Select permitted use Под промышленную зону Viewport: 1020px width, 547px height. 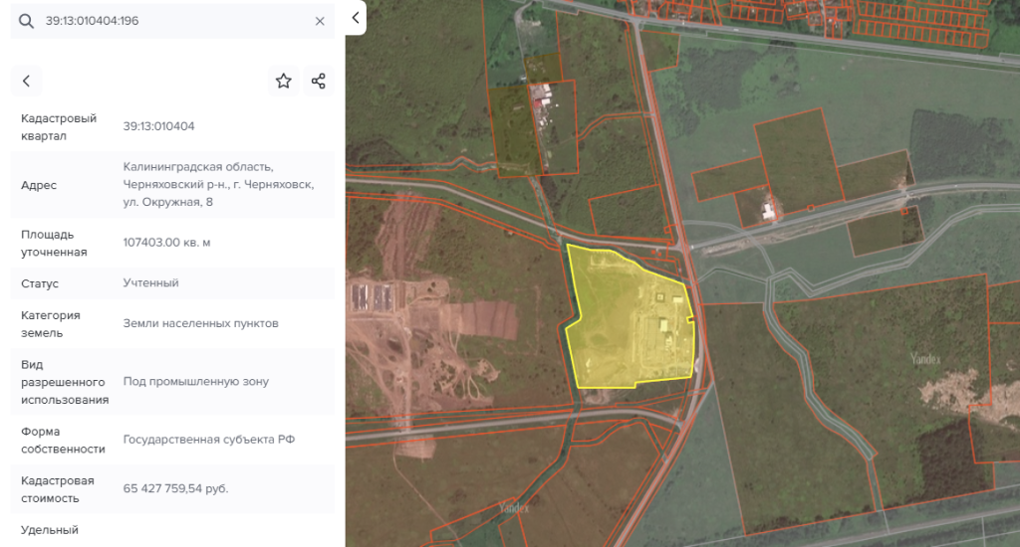point(196,381)
